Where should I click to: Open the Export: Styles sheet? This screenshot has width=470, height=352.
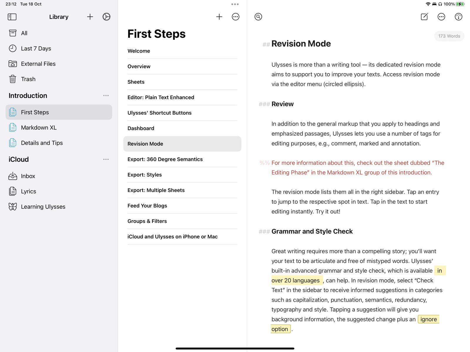coord(182,175)
